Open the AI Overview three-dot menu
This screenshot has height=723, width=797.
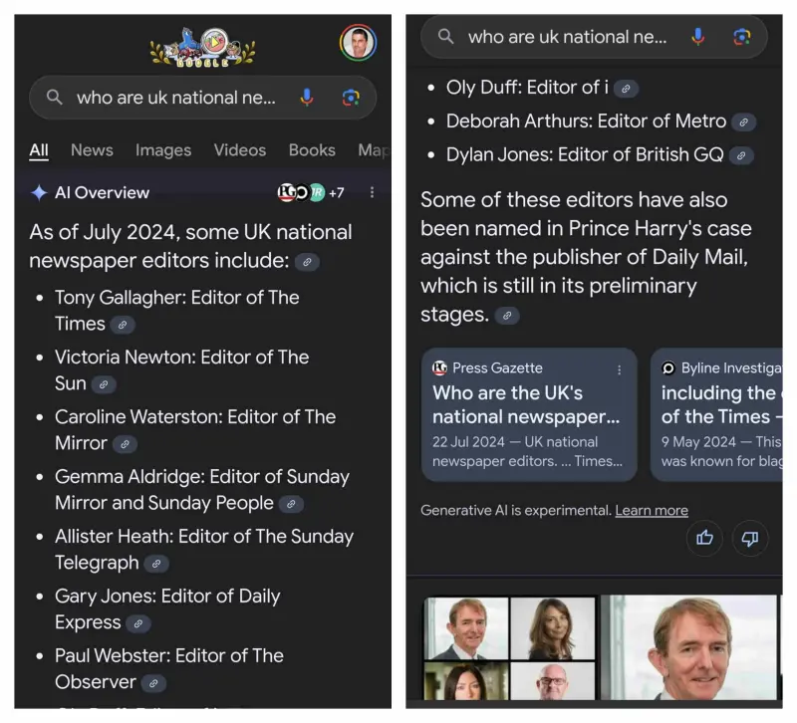(x=372, y=192)
